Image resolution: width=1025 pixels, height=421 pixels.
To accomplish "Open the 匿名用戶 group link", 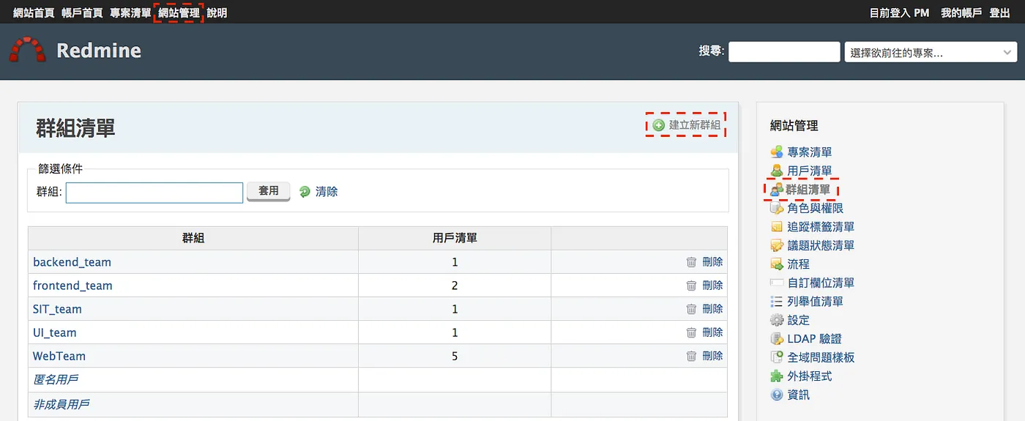I will pyautogui.click(x=56, y=379).
